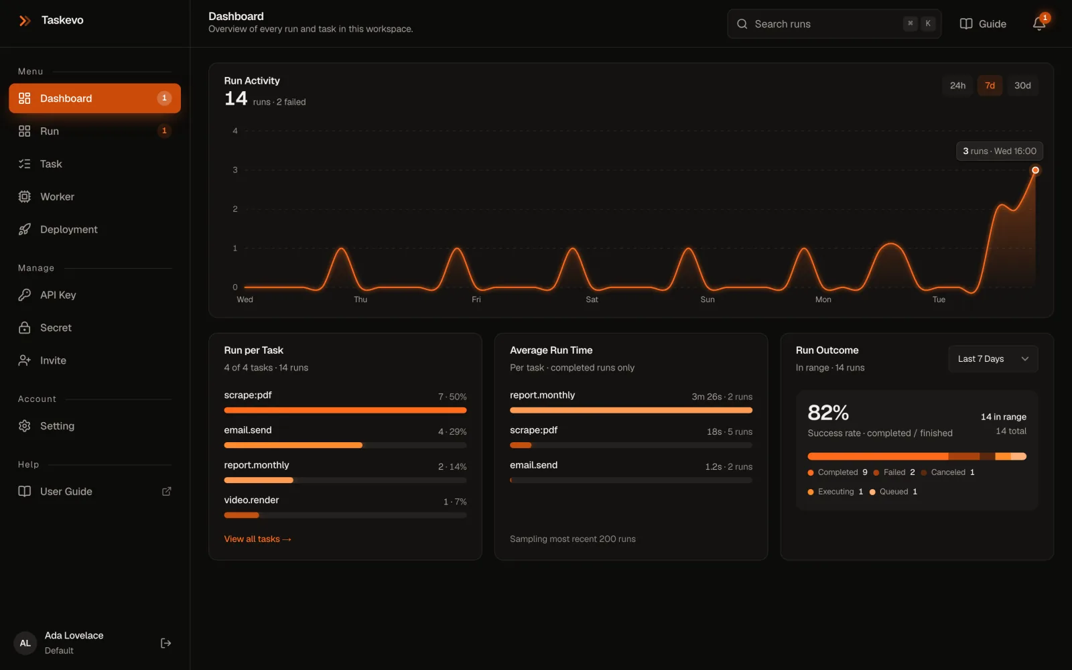Open the Task menu item
Image resolution: width=1072 pixels, height=670 pixels.
94,164
